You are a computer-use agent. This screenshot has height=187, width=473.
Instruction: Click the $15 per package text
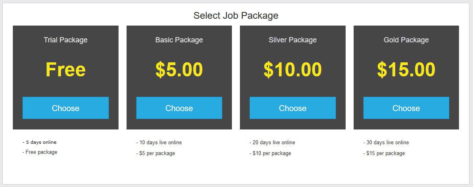(x=384, y=153)
